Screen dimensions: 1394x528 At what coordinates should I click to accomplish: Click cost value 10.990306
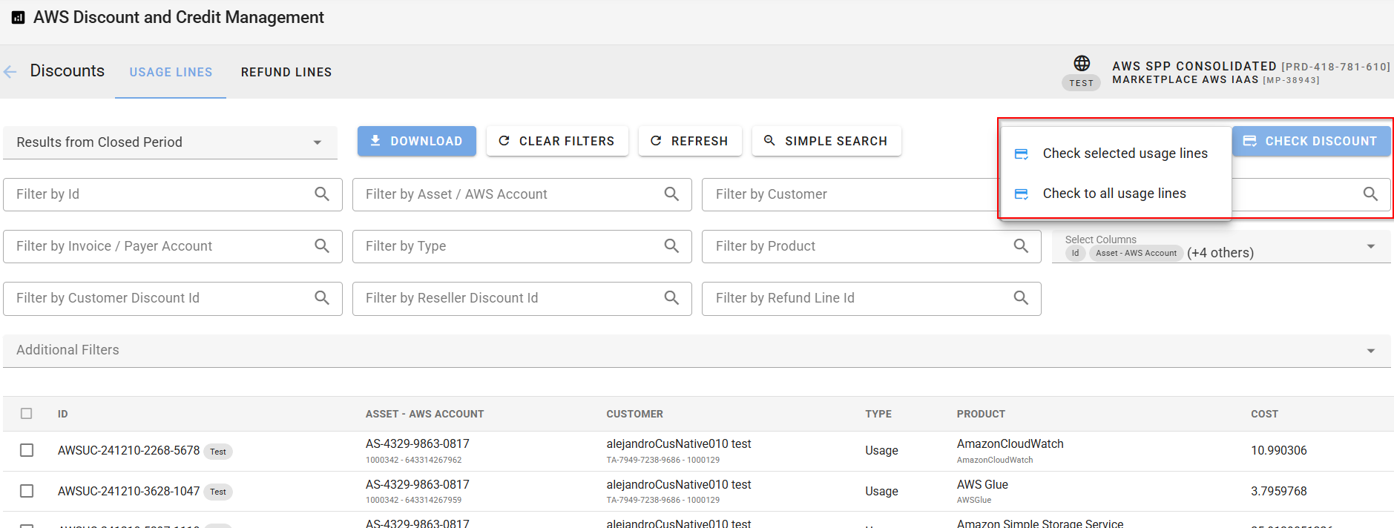[1278, 450]
